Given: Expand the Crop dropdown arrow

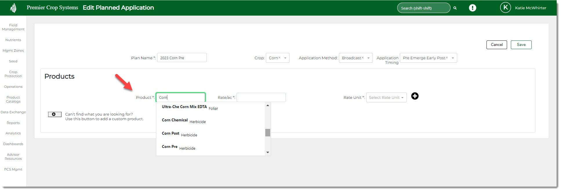Looking at the screenshot, I should click(x=285, y=58).
